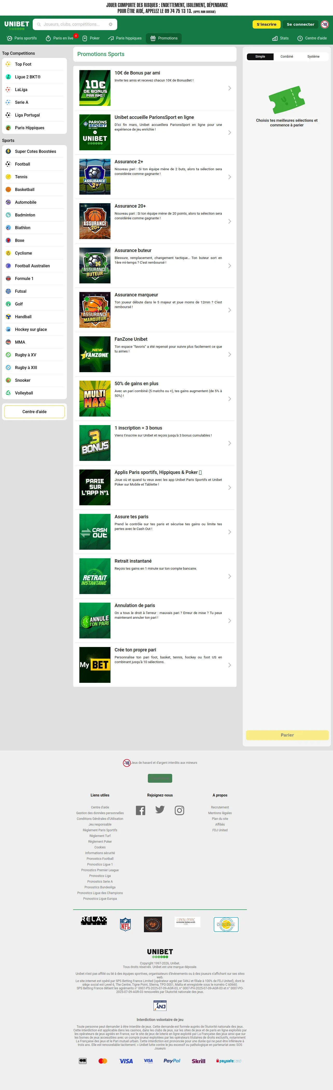Image resolution: width=333 pixels, height=1090 pixels.
Task: Select the Combiné bet type
Action: (x=287, y=57)
